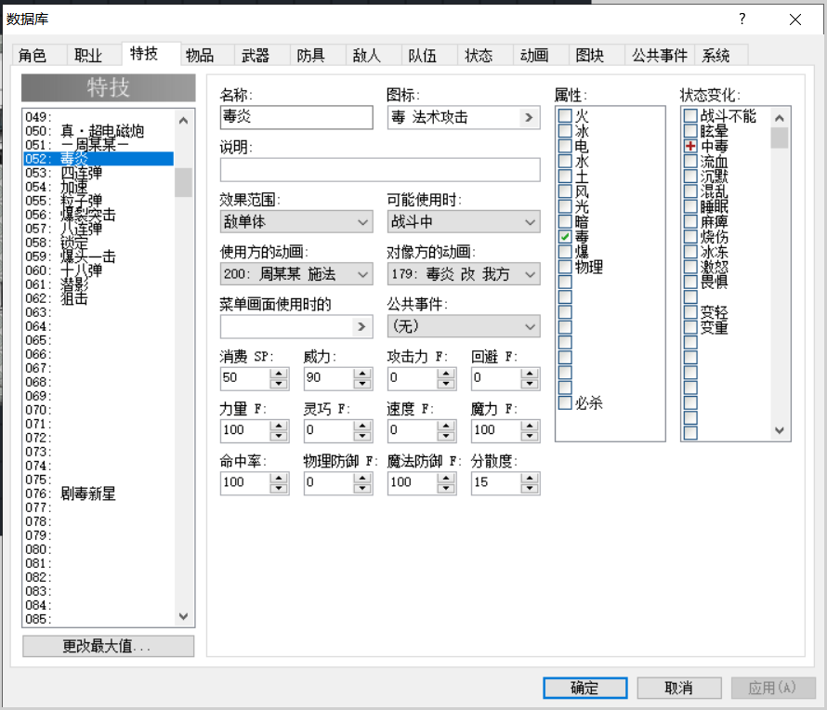Open the 使用方的动画 dropdown
Image resolution: width=827 pixels, height=710 pixels.
click(x=296, y=274)
